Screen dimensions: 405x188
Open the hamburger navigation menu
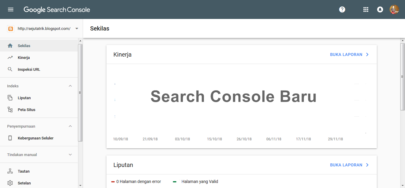pos(11,9)
